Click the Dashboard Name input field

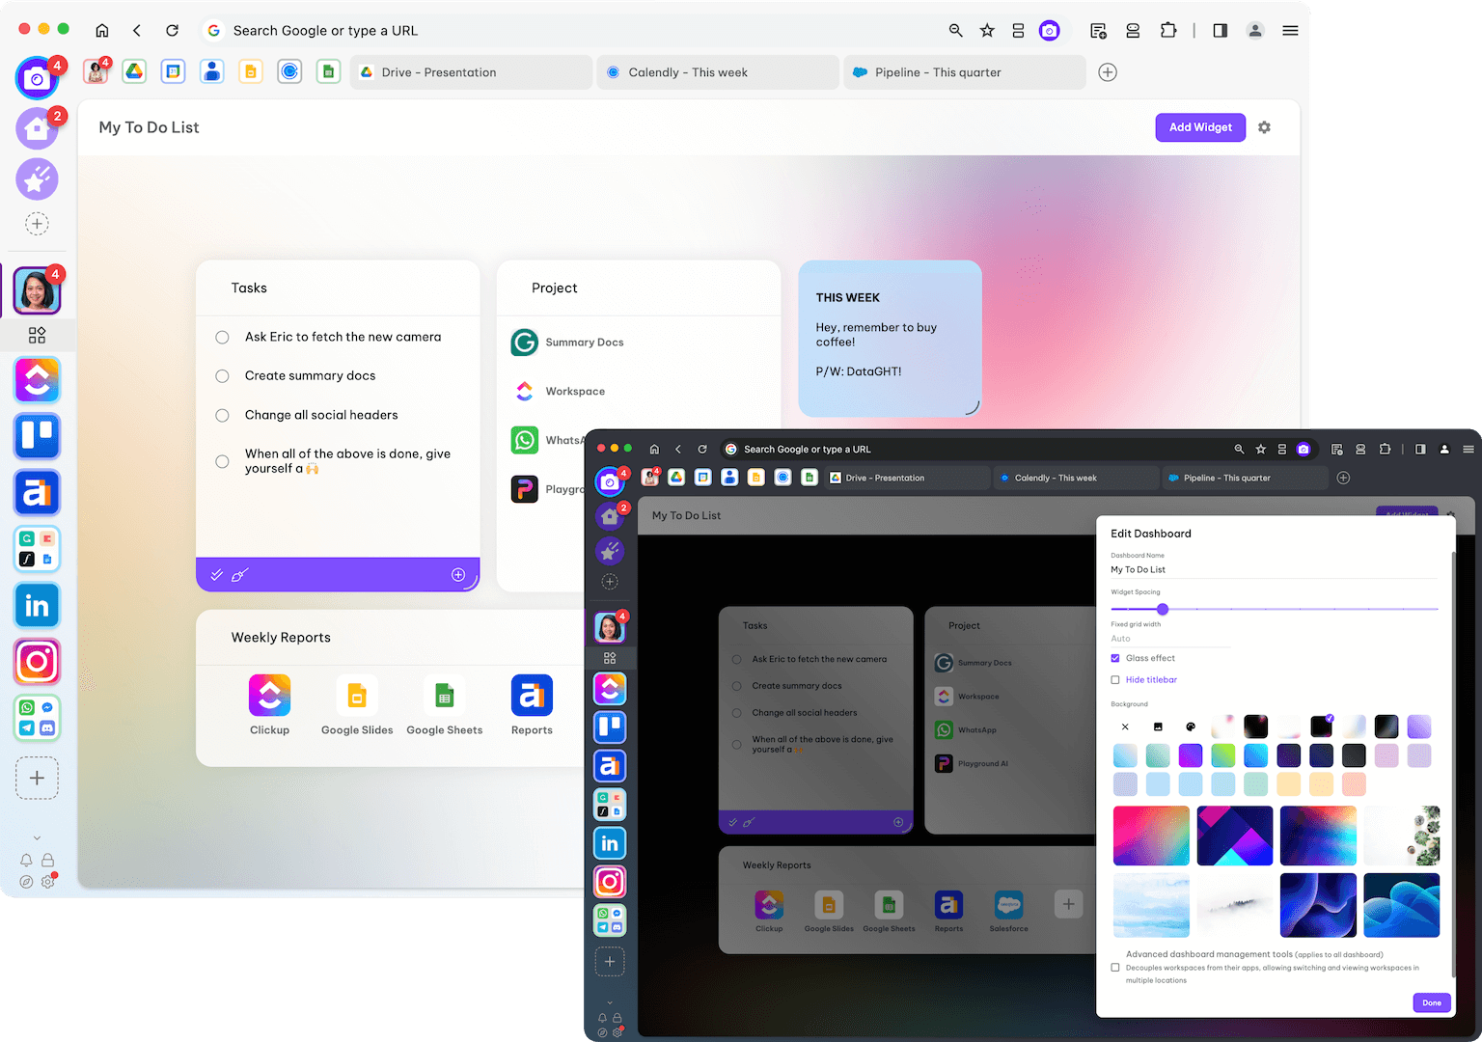tap(1273, 570)
